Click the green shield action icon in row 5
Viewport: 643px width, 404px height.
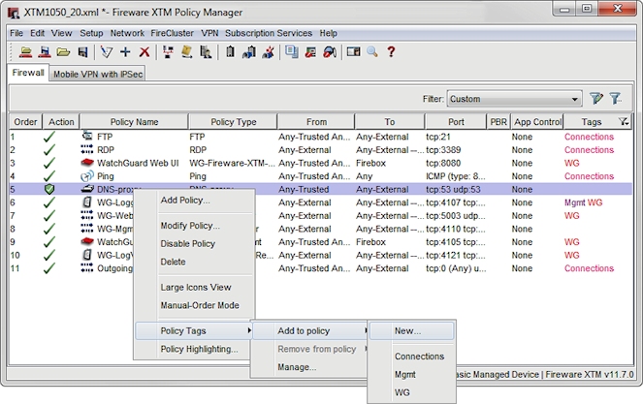coord(49,189)
